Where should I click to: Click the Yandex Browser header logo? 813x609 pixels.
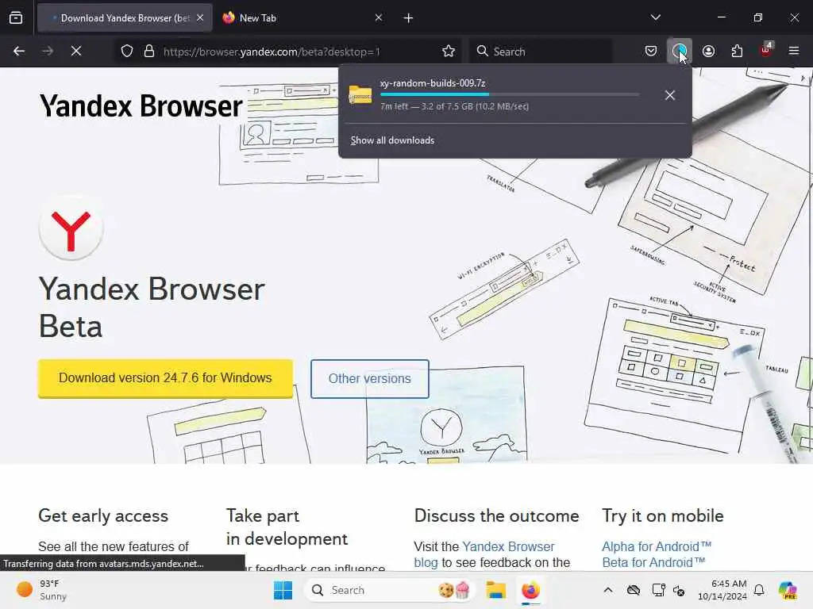141,106
